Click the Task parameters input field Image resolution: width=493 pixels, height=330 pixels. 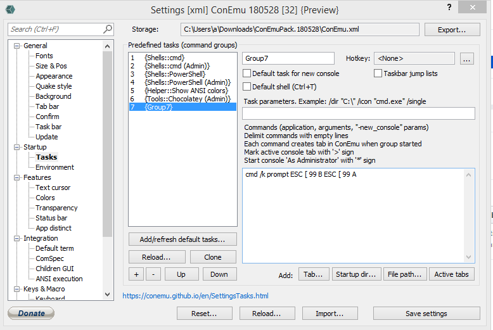pos(359,113)
